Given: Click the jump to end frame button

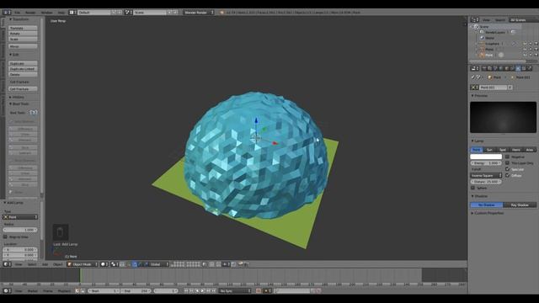Looking at the screenshot, I should point(214,291).
